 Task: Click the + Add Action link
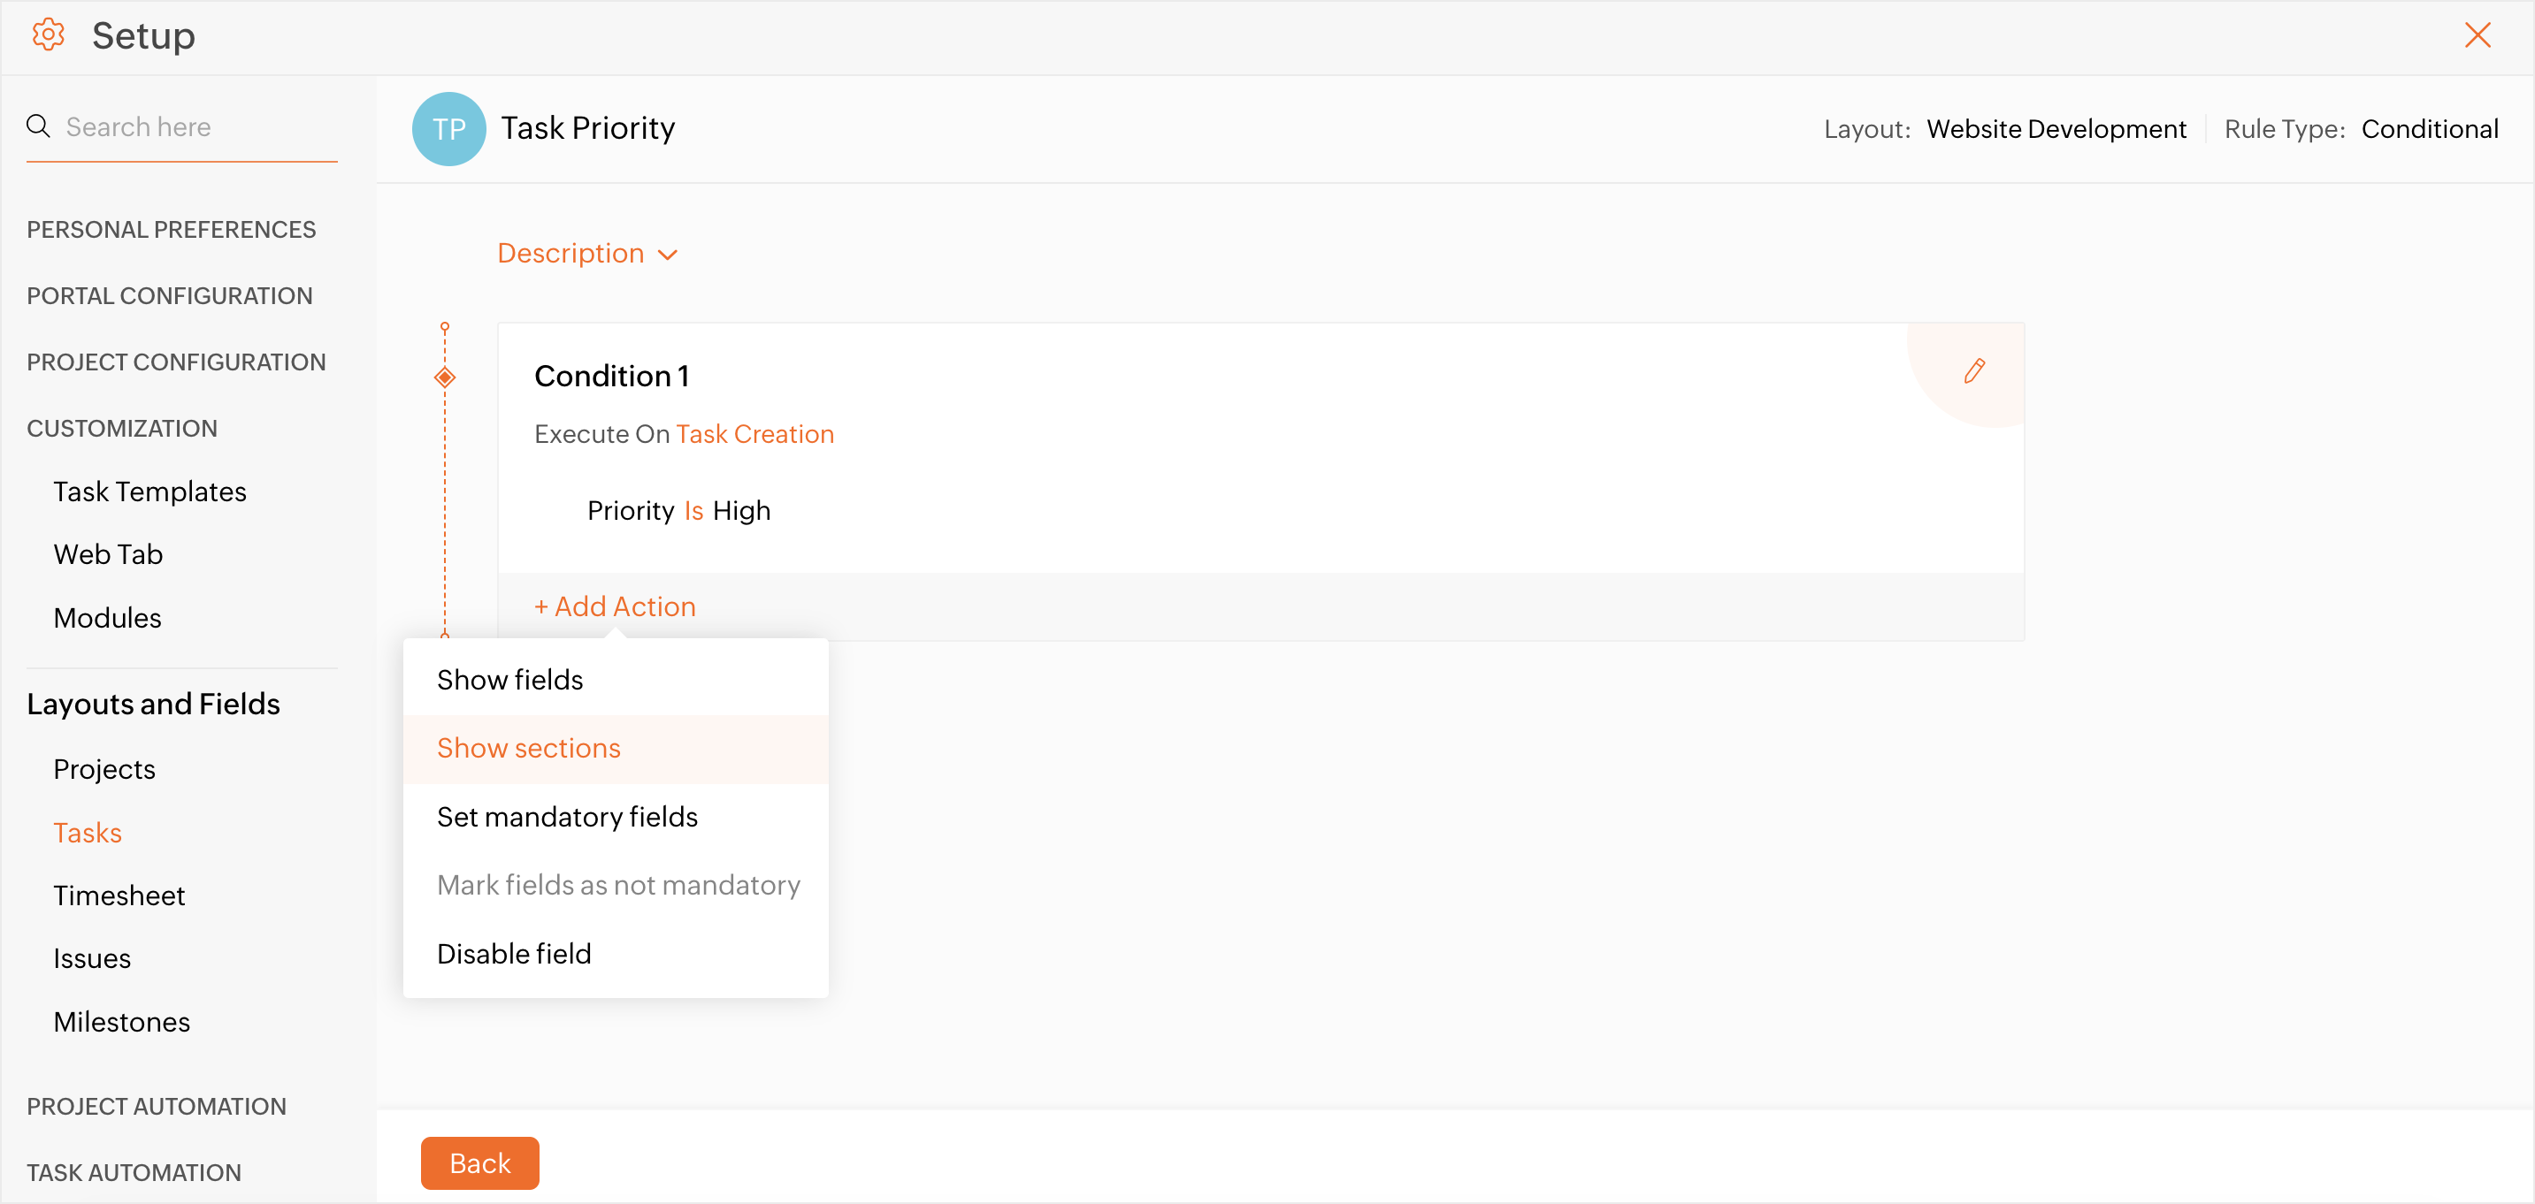click(x=615, y=606)
